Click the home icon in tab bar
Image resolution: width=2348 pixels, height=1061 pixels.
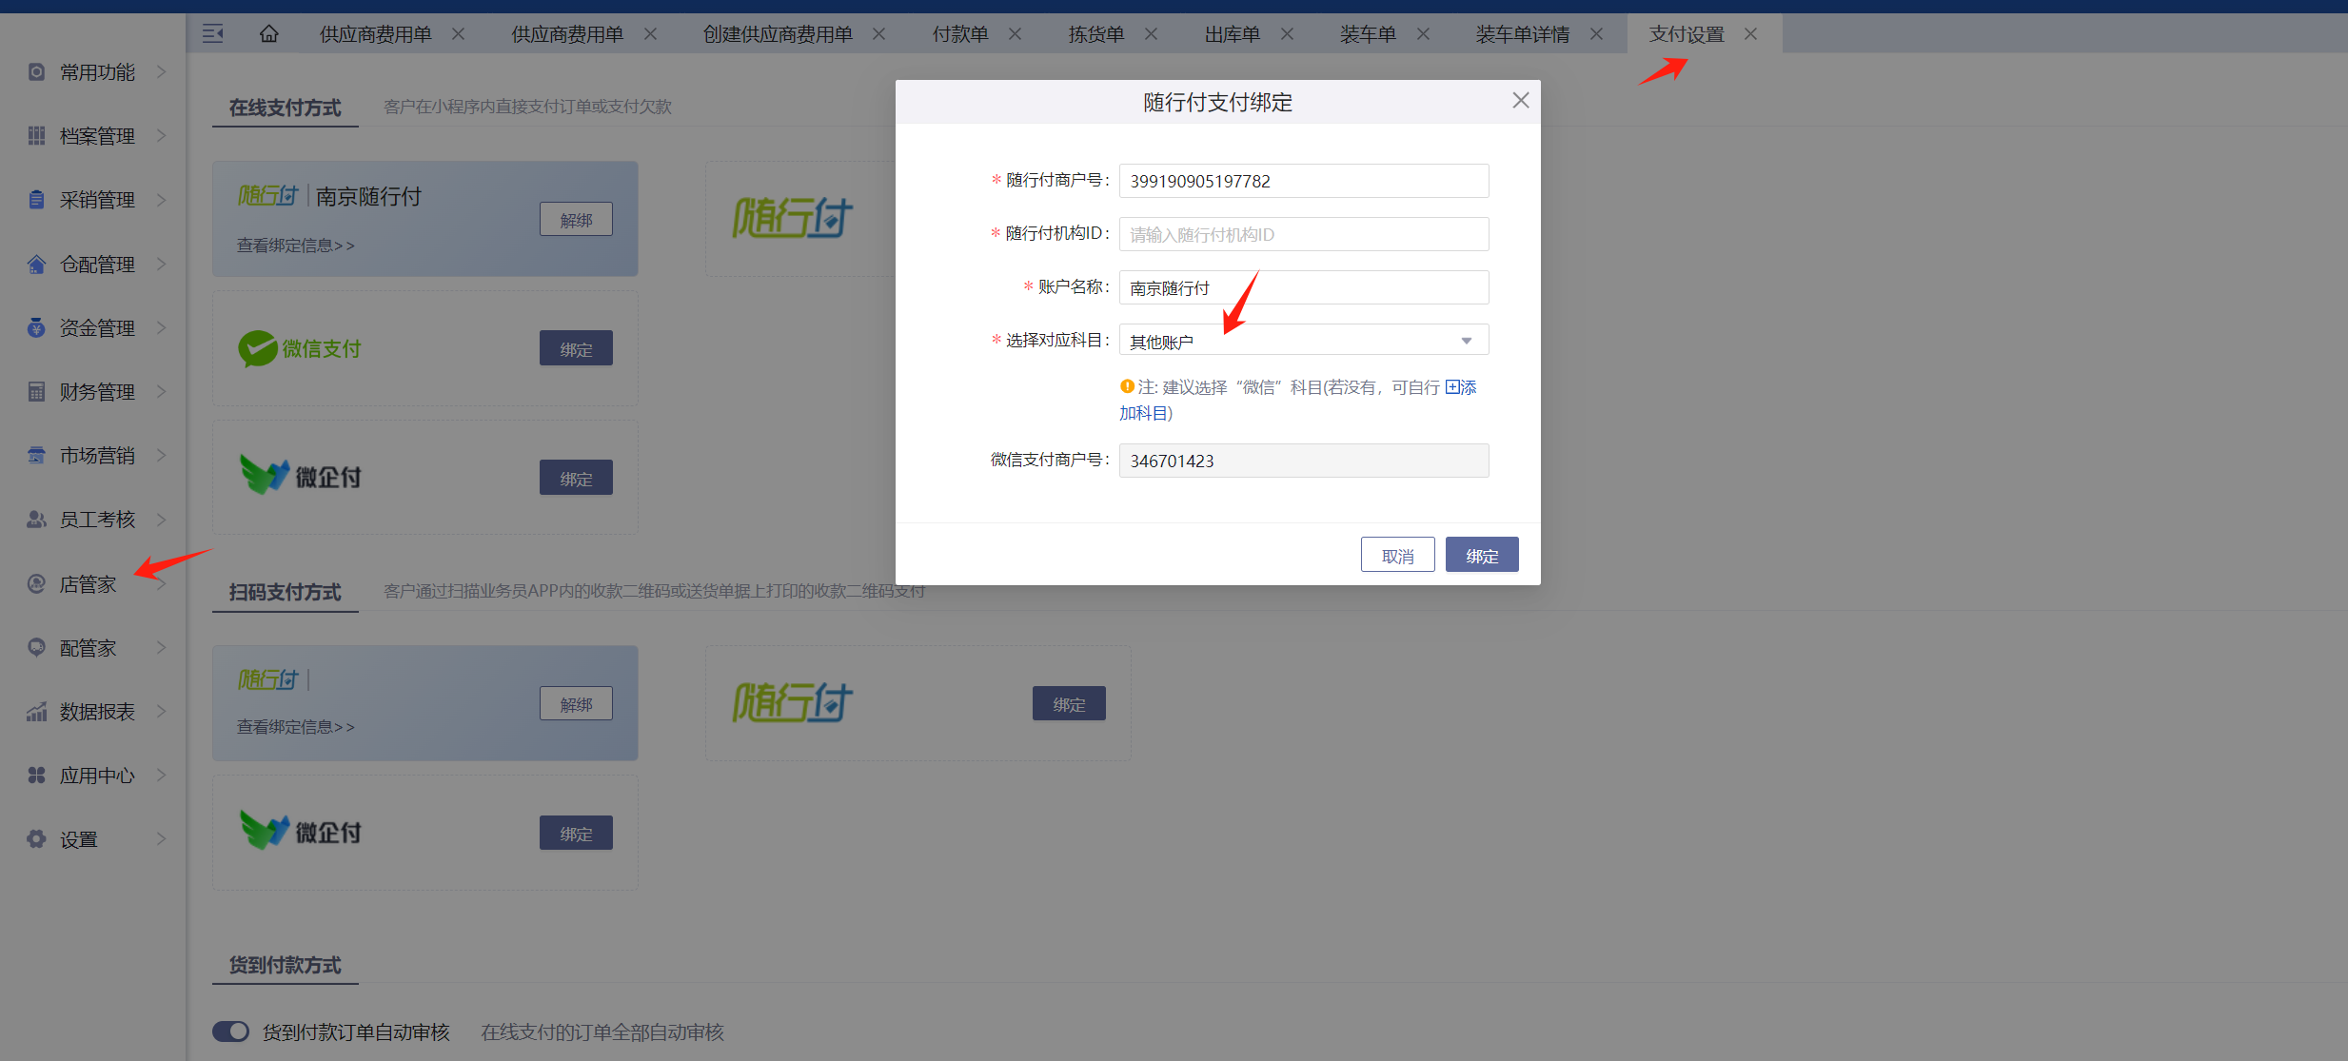click(x=269, y=34)
